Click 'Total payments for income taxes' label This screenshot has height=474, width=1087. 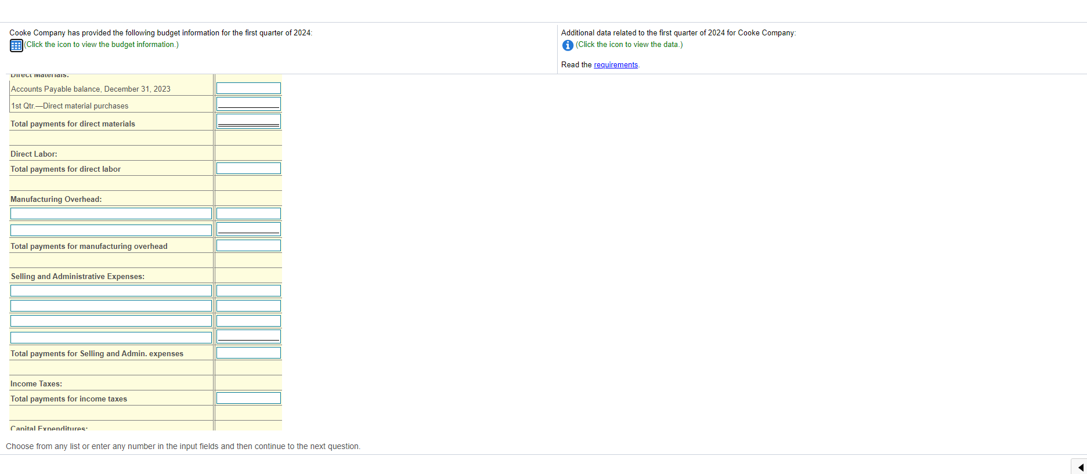point(68,399)
